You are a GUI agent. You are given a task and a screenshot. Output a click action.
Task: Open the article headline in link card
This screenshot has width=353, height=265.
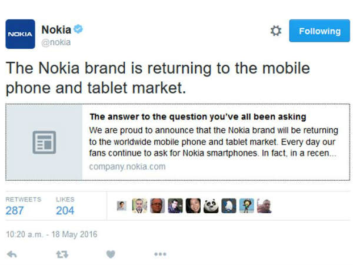[x=198, y=117]
